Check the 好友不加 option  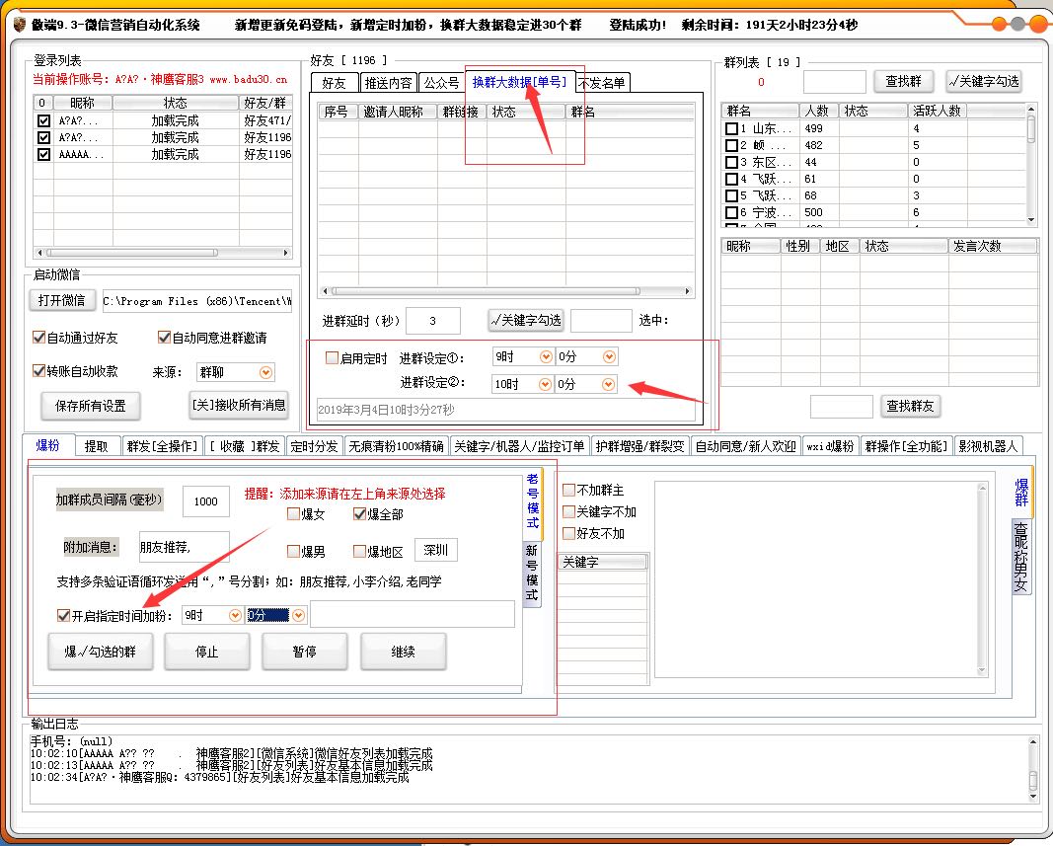pyautogui.click(x=568, y=533)
